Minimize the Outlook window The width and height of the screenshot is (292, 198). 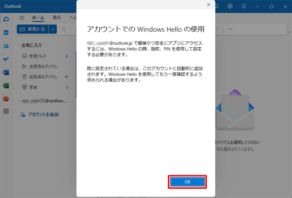point(258,6)
